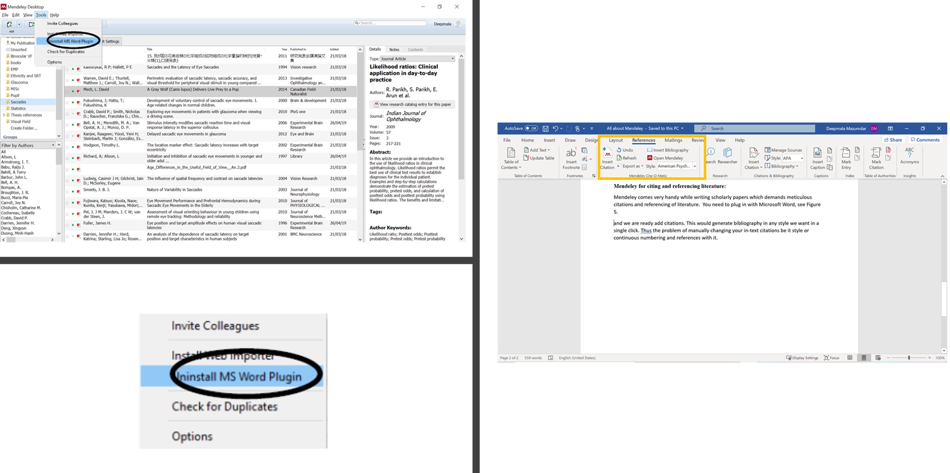Toggle favorite star on the Smeets, J. B. J. row

[x=67, y=192]
